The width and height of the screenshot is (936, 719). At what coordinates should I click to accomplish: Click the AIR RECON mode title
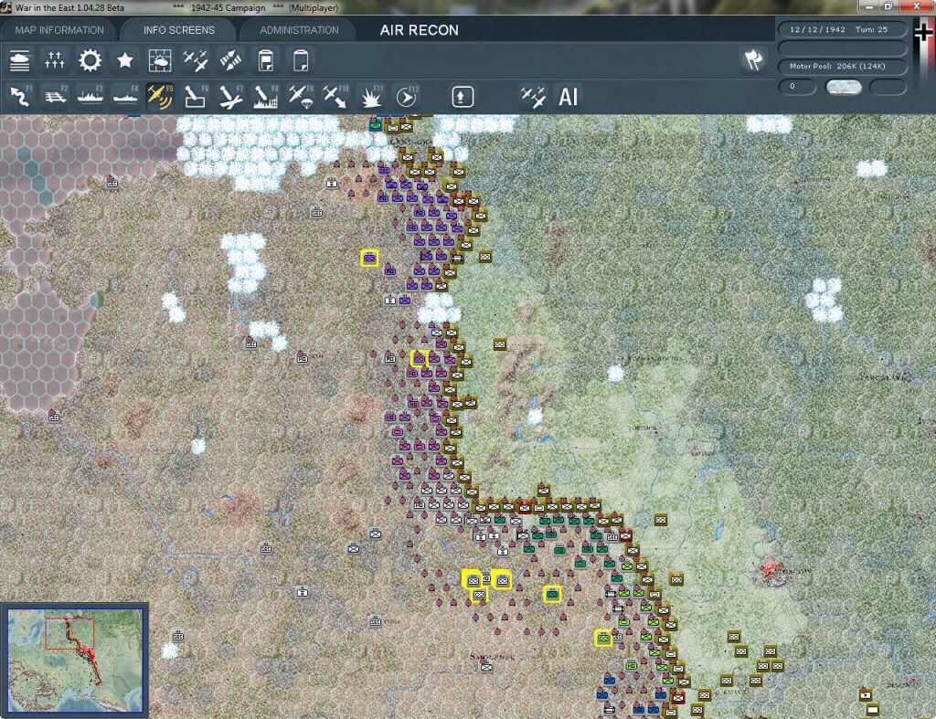(419, 30)
